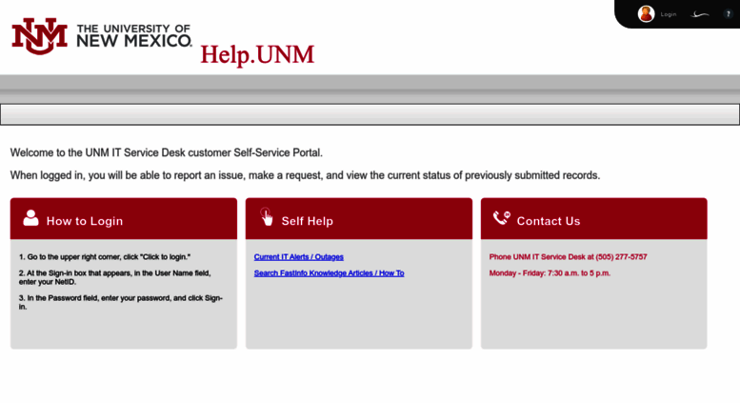Viewport: 740px width, 403px height.
Task: Click the Self Help heading
Action: click(308, 221)
